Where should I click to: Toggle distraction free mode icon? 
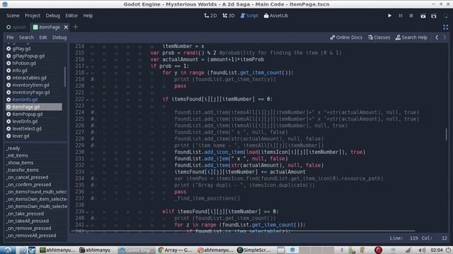pyautogui.click(x=446, y=27)
